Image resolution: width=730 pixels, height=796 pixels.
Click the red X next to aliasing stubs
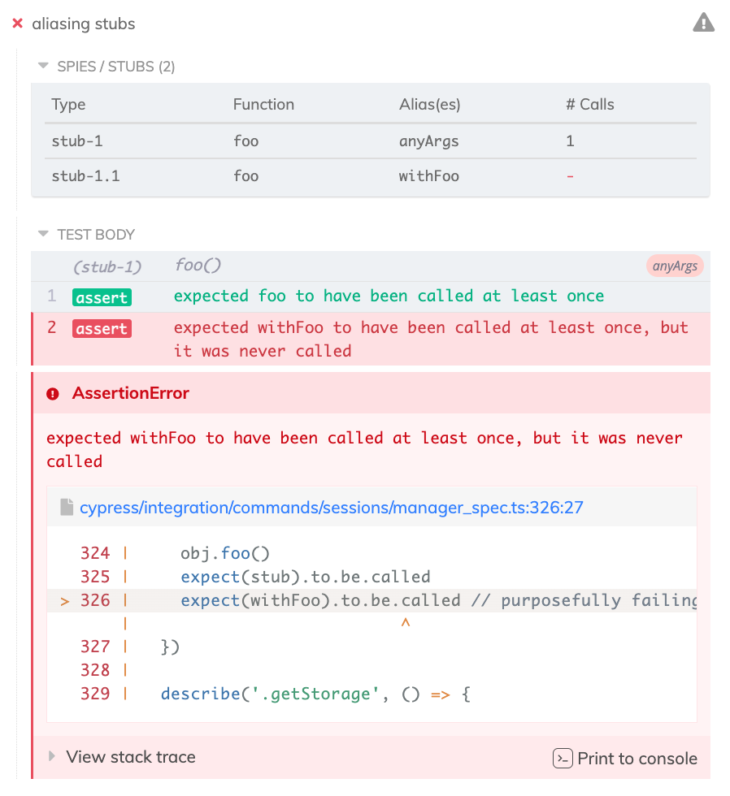coord(17,24)
